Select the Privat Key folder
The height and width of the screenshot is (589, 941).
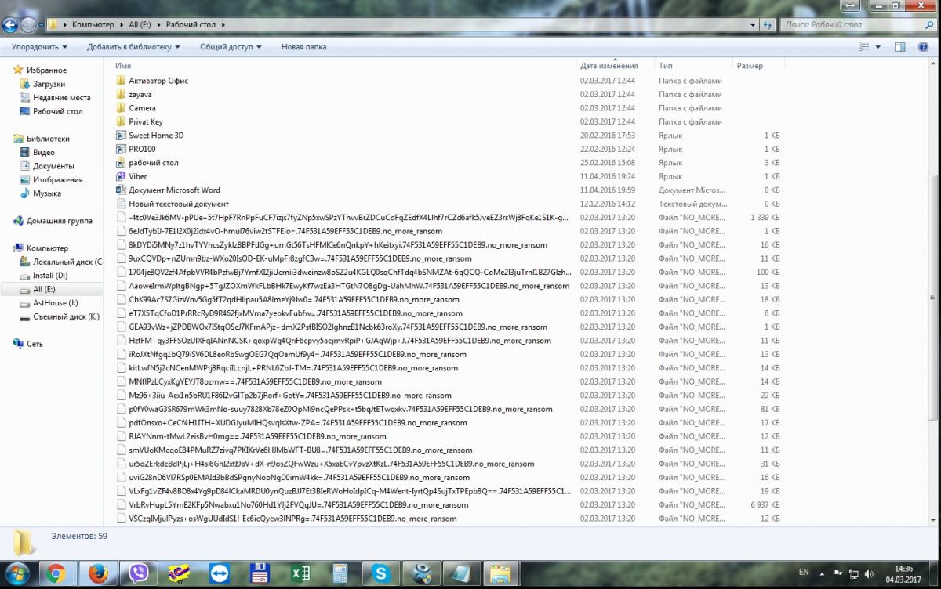click(146, 121)
